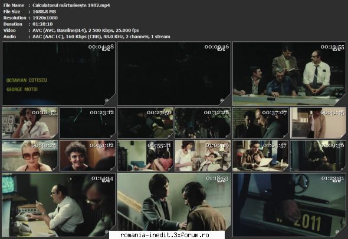This screenshot has width=348, height=239.
Task: Click file name 'Calculatorul mărturisește 1982.mp4'
Action: 71,5
